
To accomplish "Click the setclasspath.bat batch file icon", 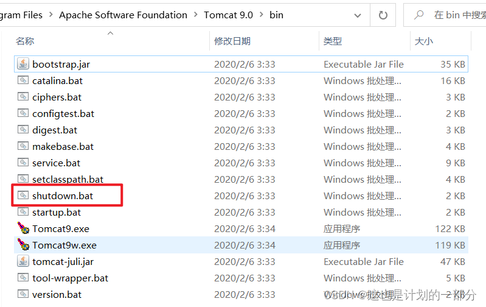I will 23,179.
